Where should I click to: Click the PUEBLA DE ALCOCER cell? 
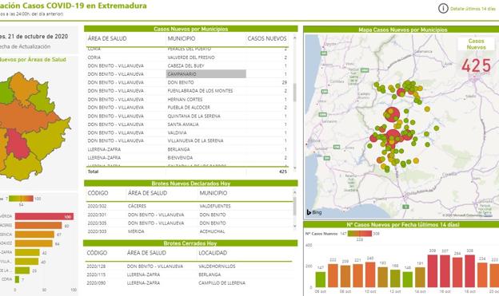pos(189,108)
